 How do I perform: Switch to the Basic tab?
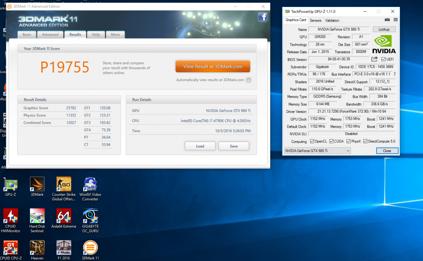(27, 35)
